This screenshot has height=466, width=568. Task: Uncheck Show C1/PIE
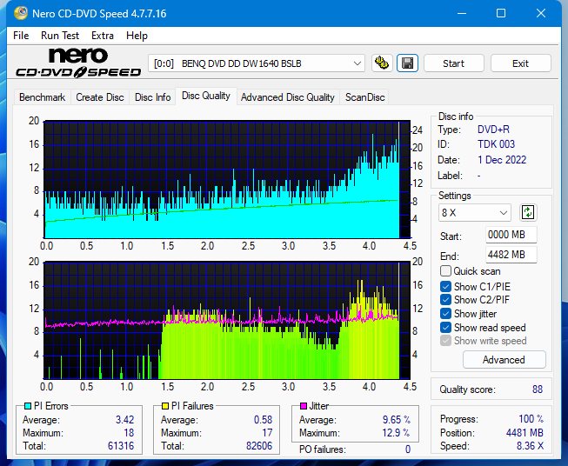pos(445,286)
